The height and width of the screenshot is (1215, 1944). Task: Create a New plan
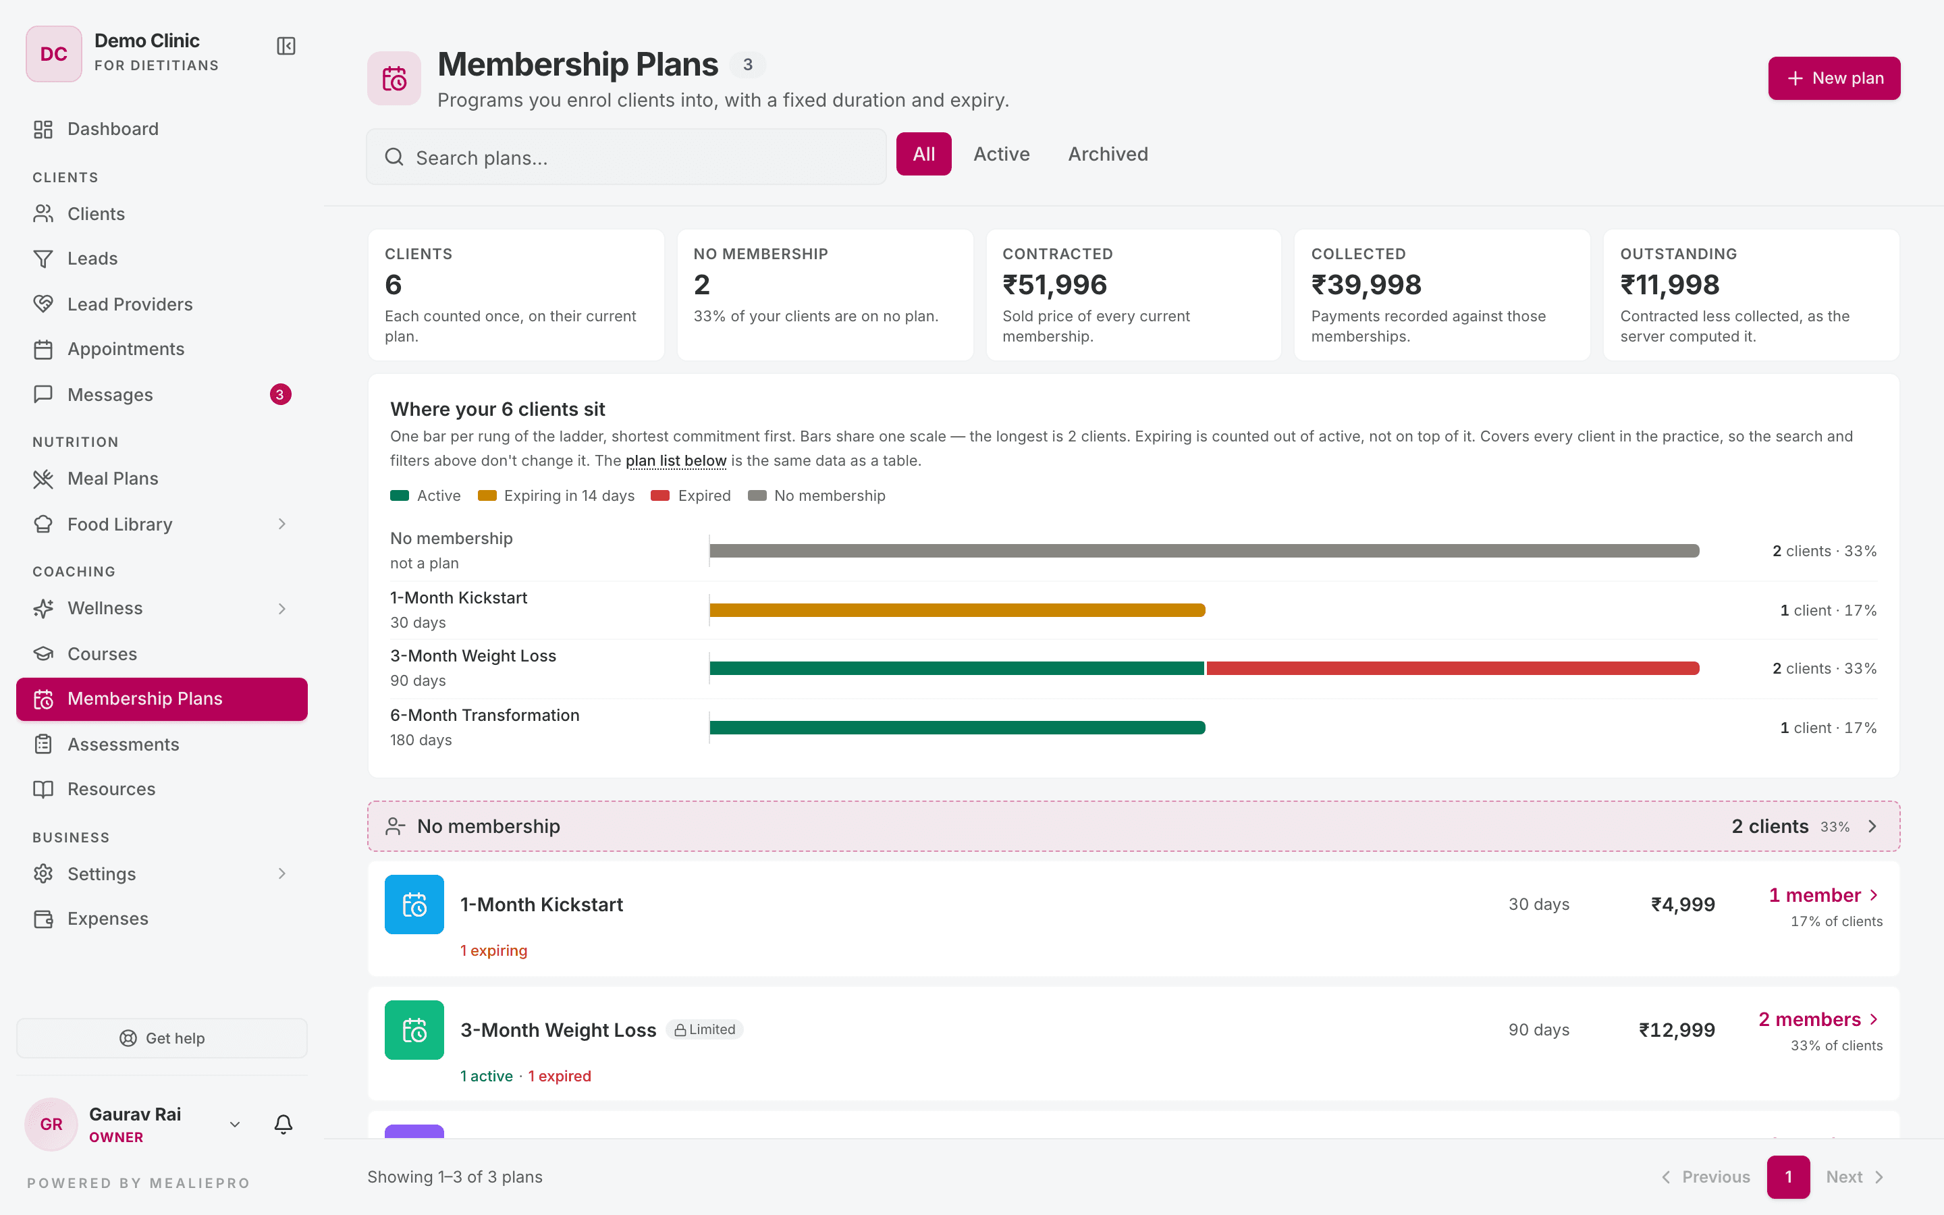click(1834, 78)
